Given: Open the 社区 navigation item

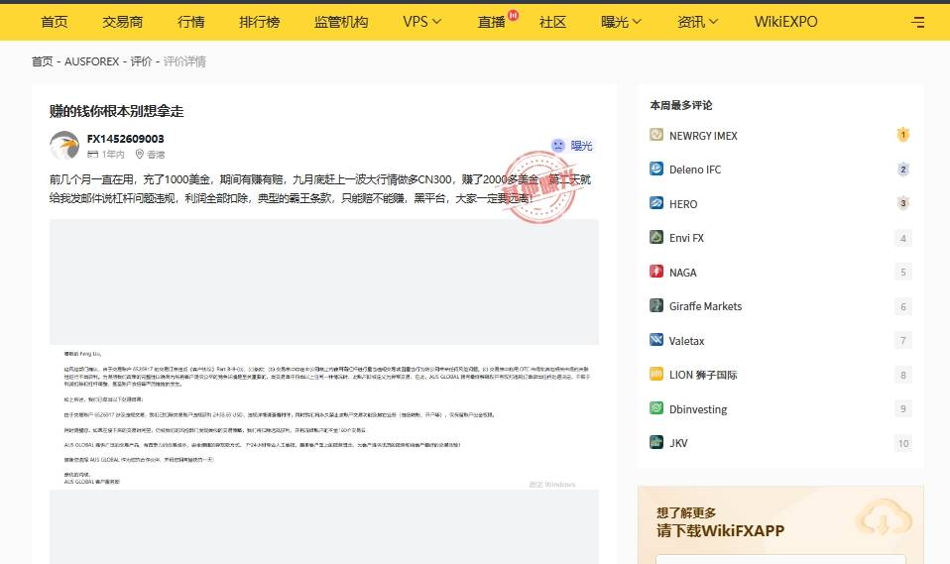Looking at the screenshot, I should (x=552, y=22).
